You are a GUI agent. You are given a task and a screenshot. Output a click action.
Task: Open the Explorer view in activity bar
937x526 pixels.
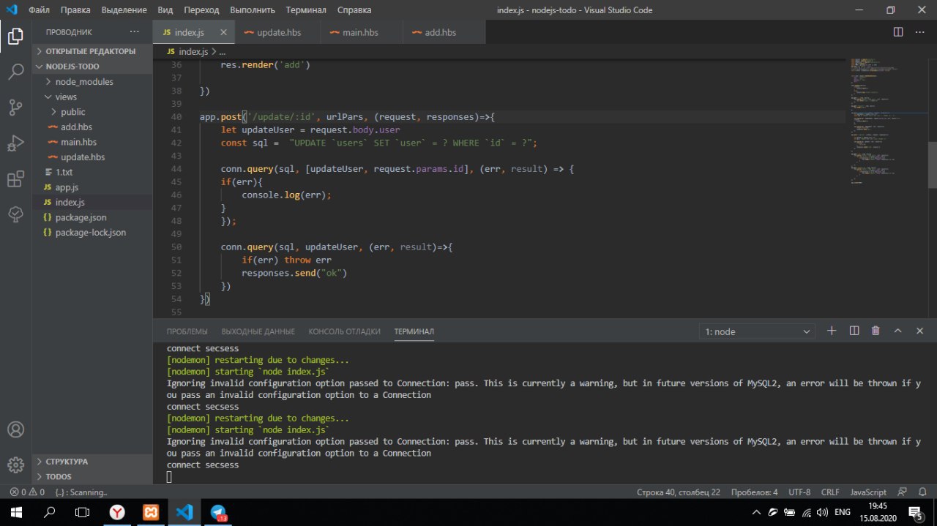tap(15, 36)
